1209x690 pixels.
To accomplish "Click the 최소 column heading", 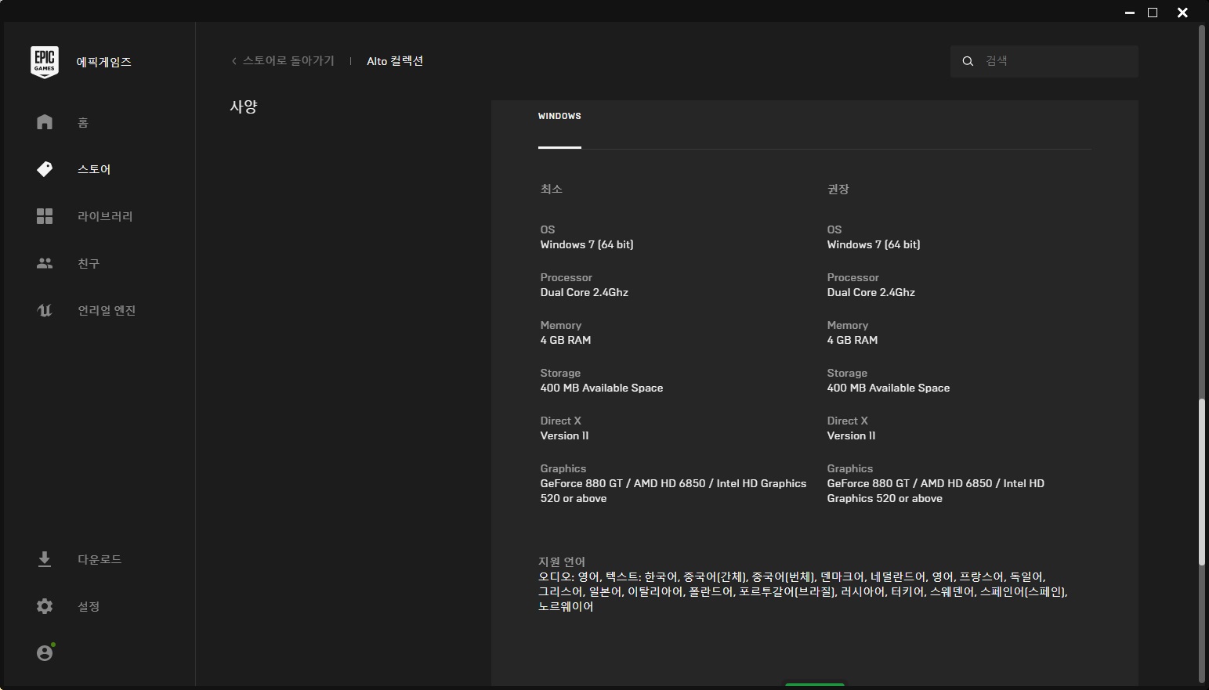I will (552, 189).
